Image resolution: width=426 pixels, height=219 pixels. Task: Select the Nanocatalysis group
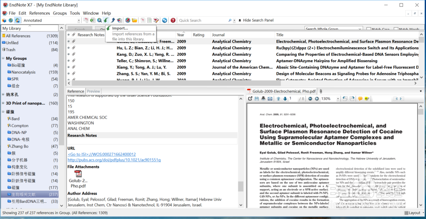pos(23,72)
